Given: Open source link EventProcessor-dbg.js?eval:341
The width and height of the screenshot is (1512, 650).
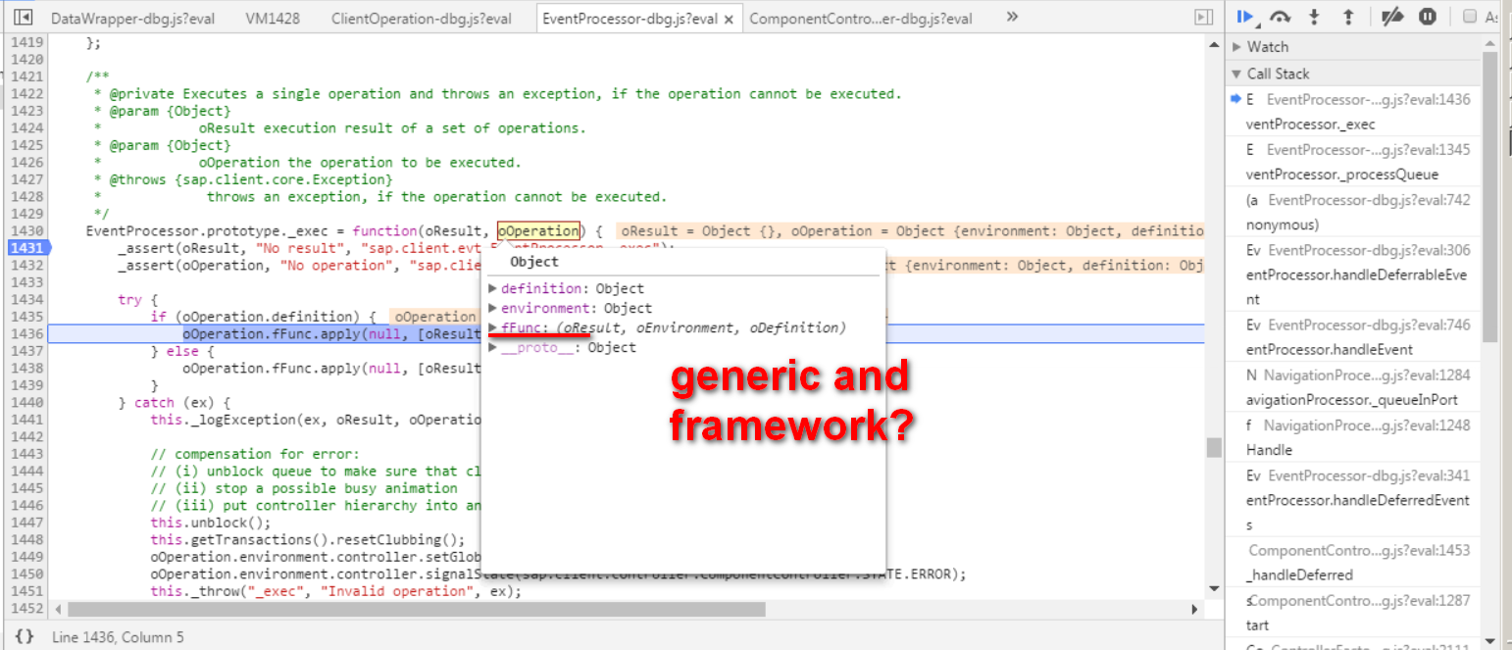Looking at the screenshot, I should click(1369, 475).
